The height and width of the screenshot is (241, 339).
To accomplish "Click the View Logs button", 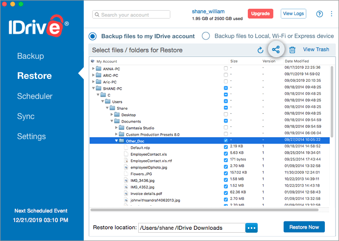I will pos(293,14).
